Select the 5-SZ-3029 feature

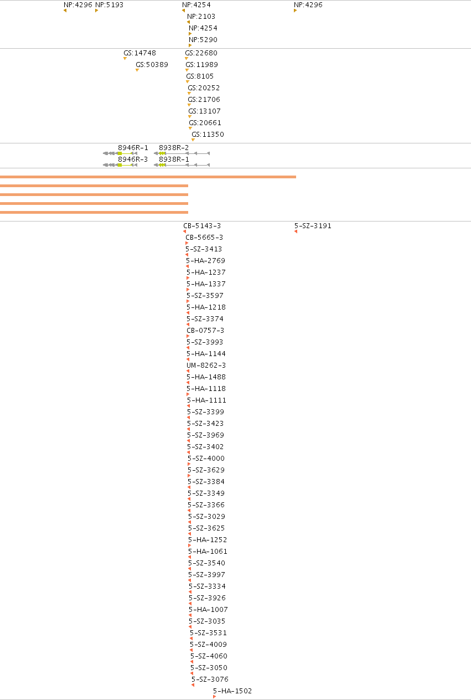pos(206,517)
